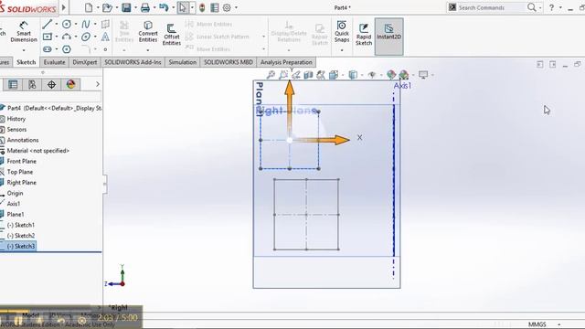Image resolution: width=585 pixels, height=329 pixels.
Task: Click the Convert Entities tool
Action: [x=148, y=32]
